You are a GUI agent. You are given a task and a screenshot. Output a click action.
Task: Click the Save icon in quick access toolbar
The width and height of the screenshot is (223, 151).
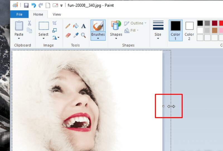26,5
